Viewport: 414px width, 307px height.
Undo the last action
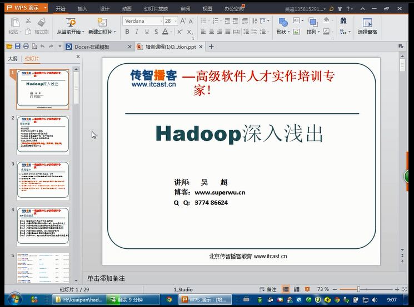[x=42, y=47]
